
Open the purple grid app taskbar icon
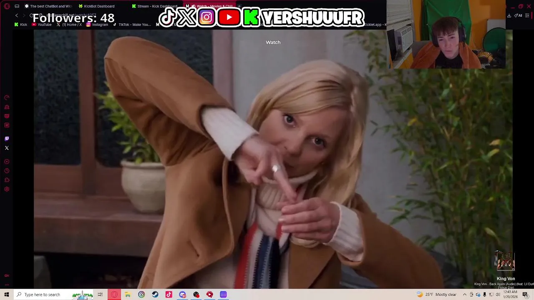click(223, 295)
